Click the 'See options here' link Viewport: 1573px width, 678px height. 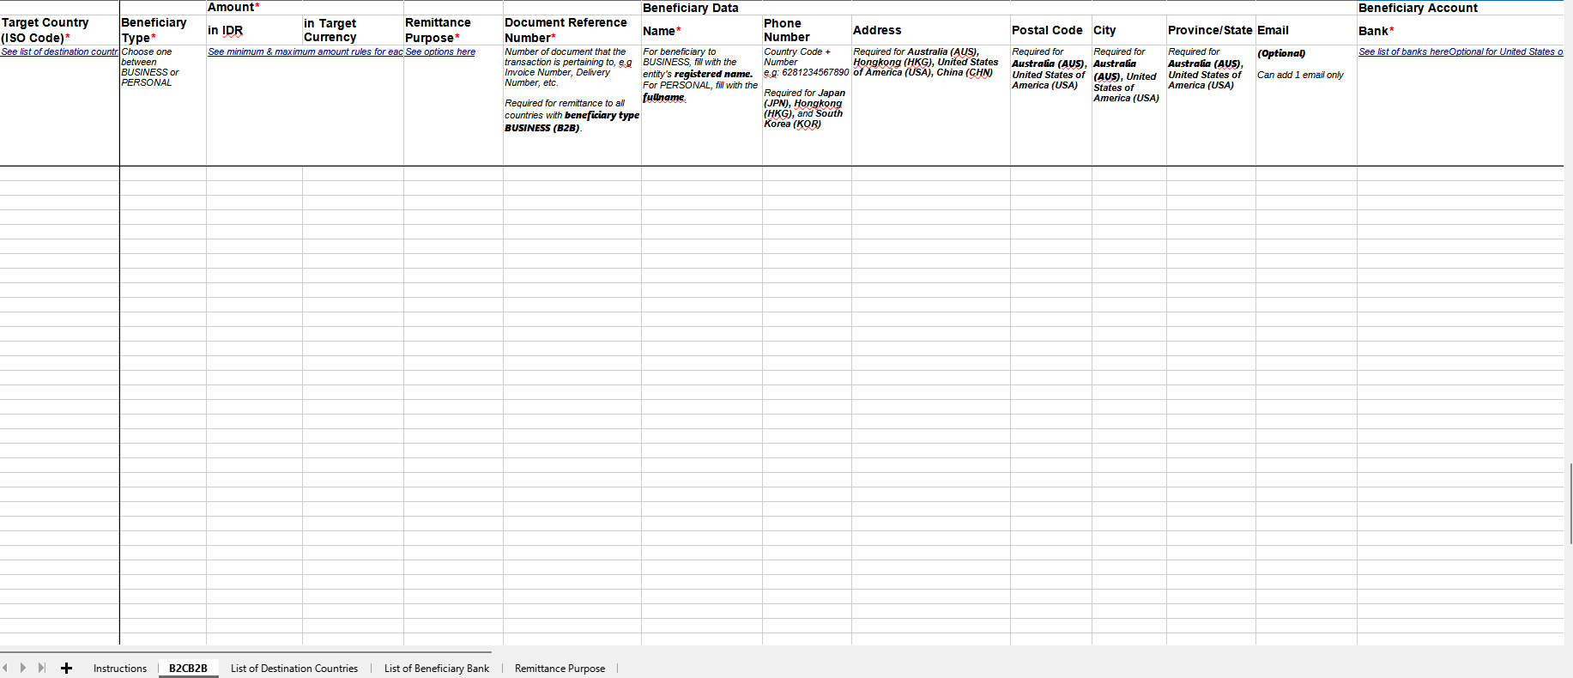[440, 52]
